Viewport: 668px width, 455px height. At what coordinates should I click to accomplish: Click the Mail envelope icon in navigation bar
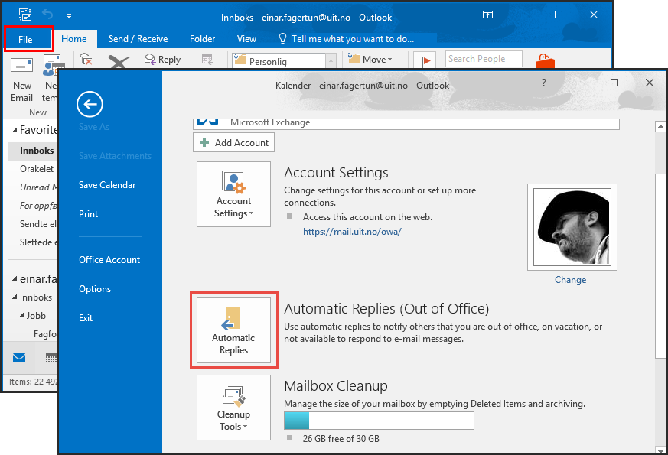tap(19, 357)
